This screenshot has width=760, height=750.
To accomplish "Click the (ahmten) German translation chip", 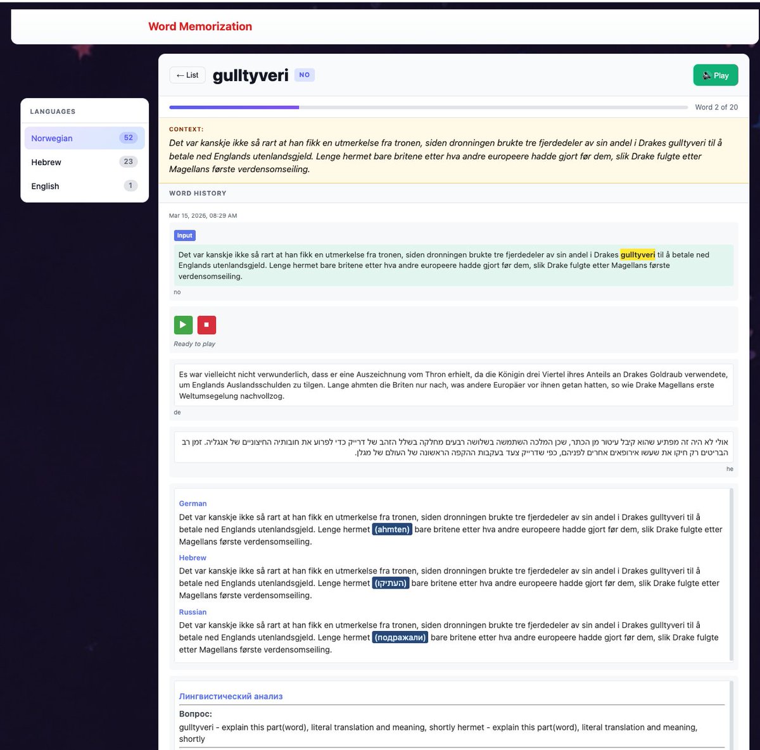I will coord(392,529).
